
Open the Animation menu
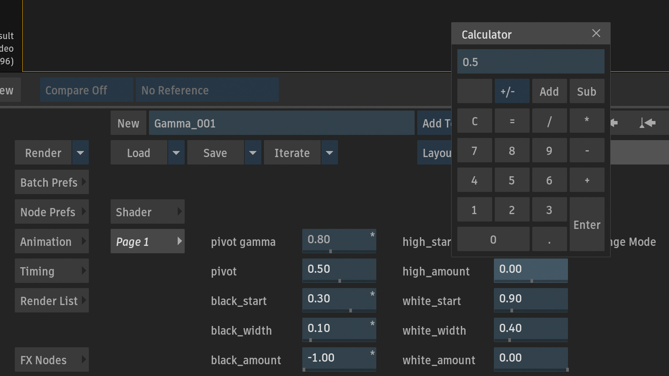(52, 241)
